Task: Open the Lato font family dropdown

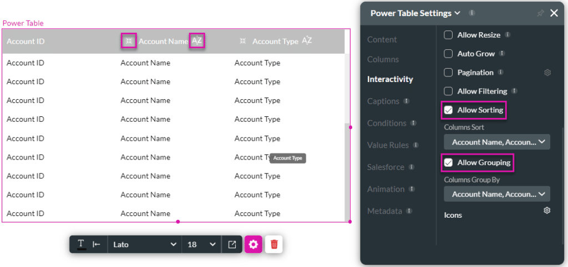Action: tap(144, 244)
